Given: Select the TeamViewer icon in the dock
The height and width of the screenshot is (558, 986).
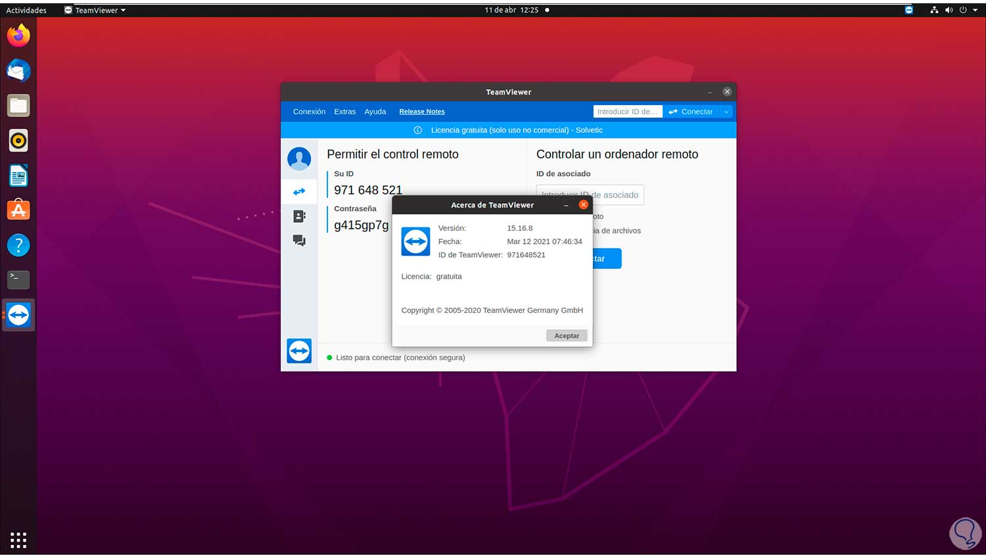Looking at the screenshot, I should [18, 315].
